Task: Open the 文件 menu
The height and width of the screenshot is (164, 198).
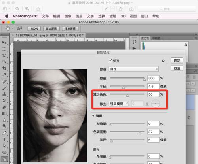Action: tap(45, 16)
